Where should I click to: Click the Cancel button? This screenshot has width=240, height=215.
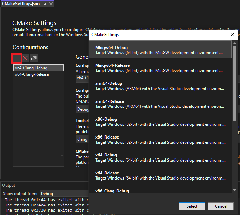click(221, 206)
